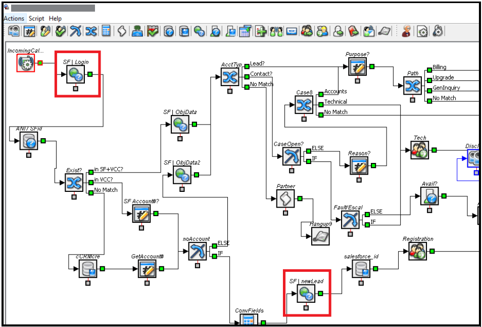Select the CaseOpen? if/else node
The height and width of the screenshot is (327, 482).
point(292,156)
